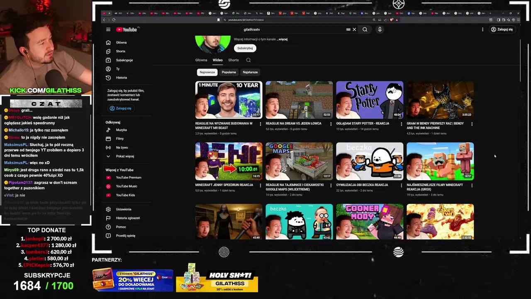
Task: Click title 'CYWILIZACJA OBI BECZKA REAKCJA'
Action: [362, 185]
